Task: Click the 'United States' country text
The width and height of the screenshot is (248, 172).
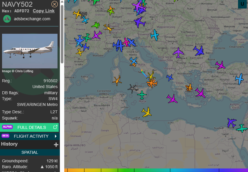Action: click(45, 87)
